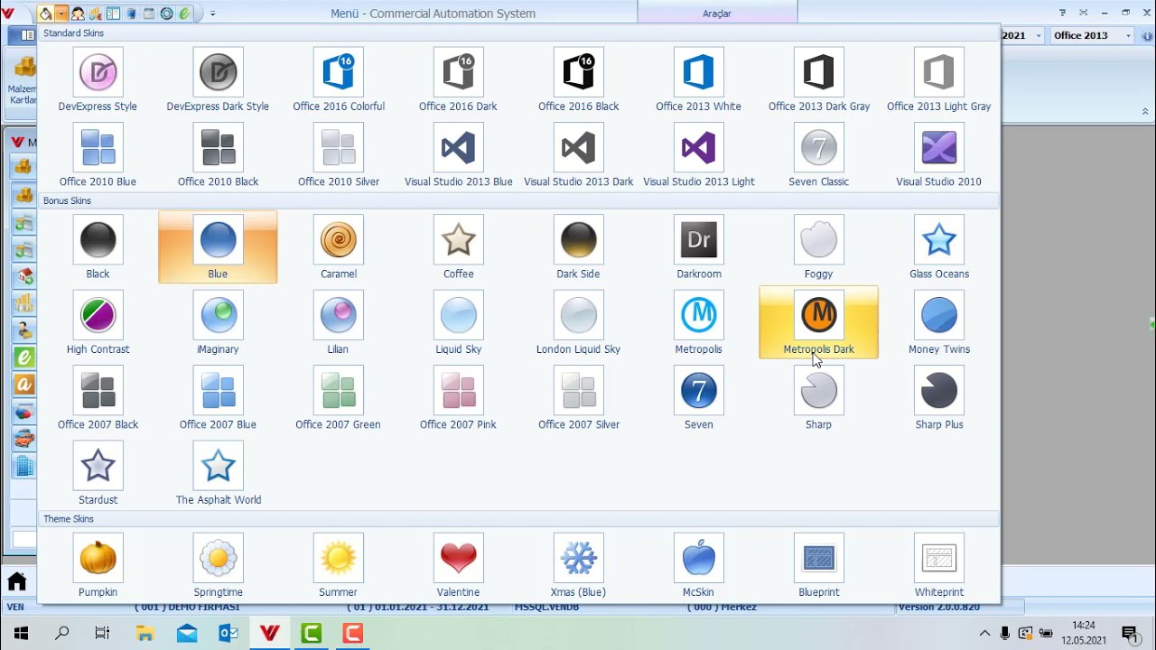This screenshot has width=1156, height=650.
Task: Show hidden system tray icons
Action: coord(984,634)
